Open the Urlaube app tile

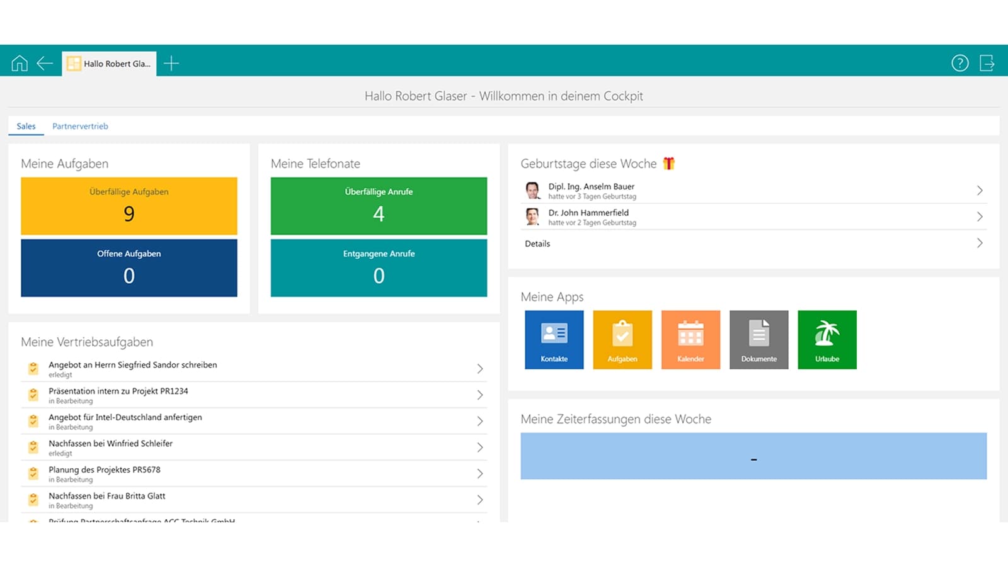[x=827, y=340]
